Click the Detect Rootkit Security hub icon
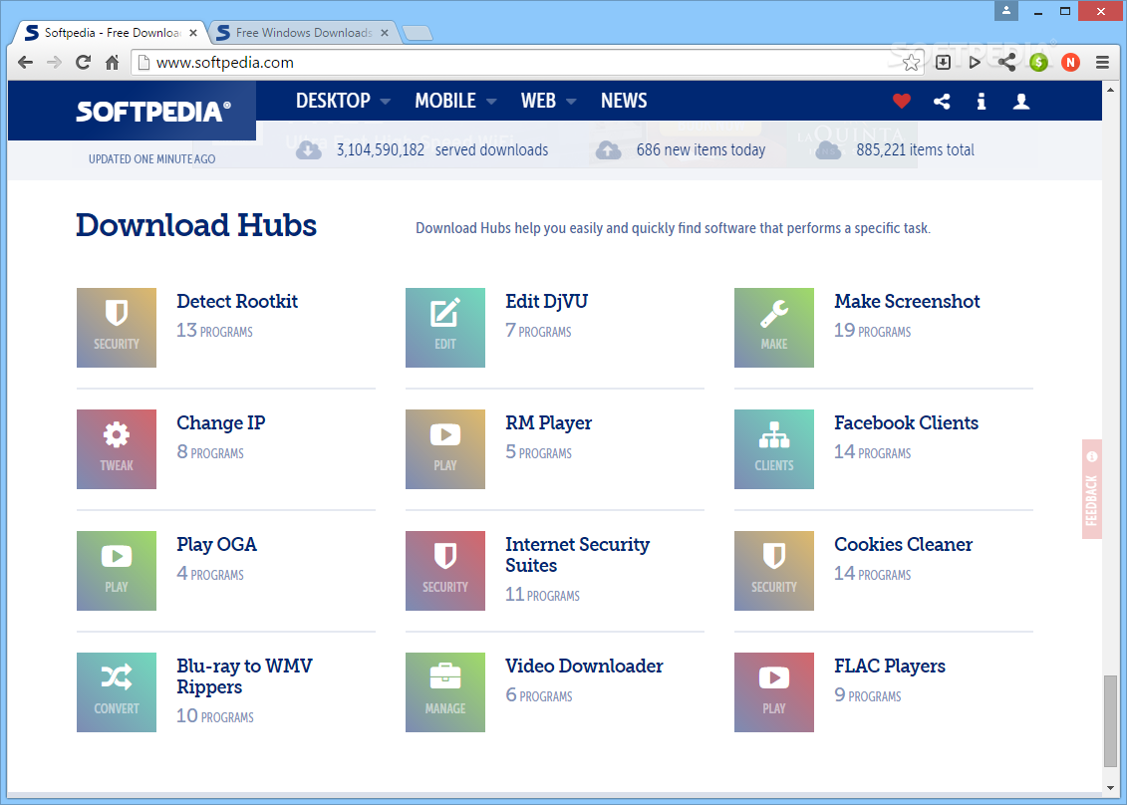The width and height of the screenshot is (1127, 805). [117, 328]
